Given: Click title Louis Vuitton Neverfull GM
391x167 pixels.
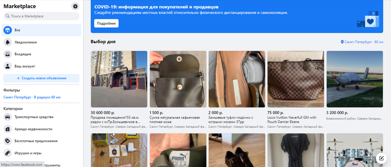Looking at the screenshot, I should click(292, 120).
